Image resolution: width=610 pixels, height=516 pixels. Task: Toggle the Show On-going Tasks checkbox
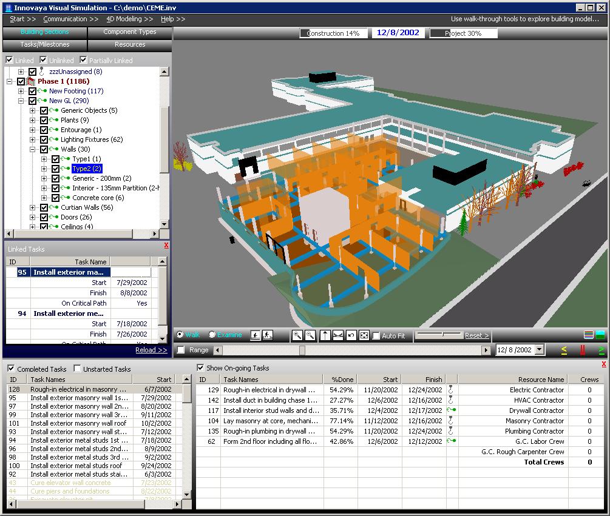(x=200, y=367)
